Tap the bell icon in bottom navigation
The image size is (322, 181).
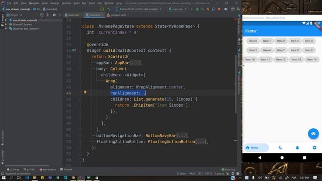297,147
